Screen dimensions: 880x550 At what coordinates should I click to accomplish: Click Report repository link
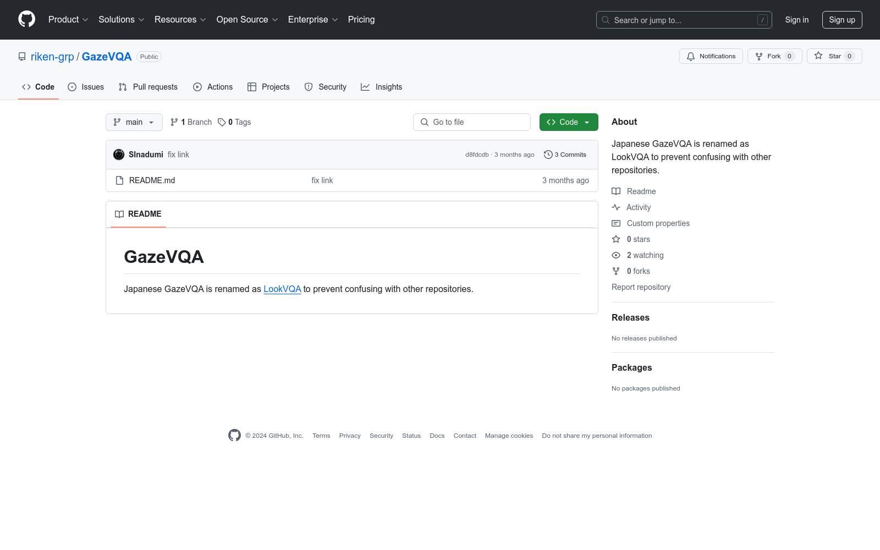[x=641, y=287]
